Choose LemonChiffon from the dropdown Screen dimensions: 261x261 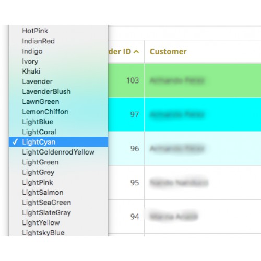(x=58, y=112)
